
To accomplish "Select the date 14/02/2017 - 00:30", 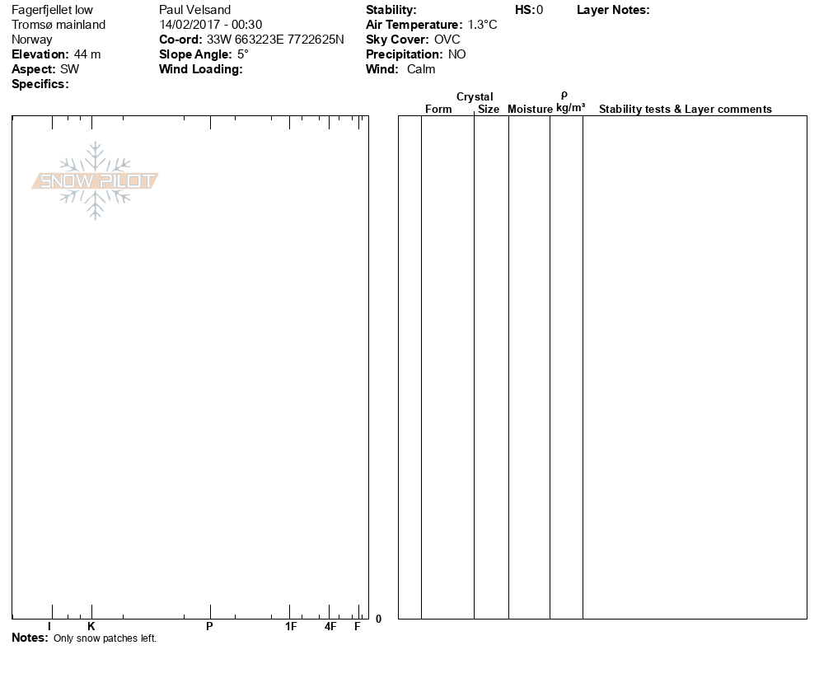I will coord(210,25).
